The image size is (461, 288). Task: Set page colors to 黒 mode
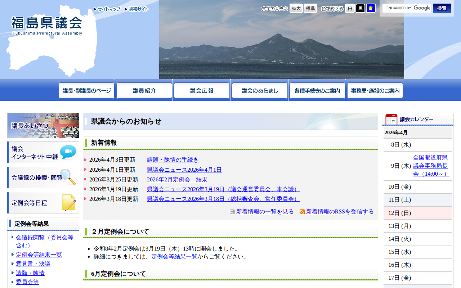pyautogui.click(x=360, y=8)
